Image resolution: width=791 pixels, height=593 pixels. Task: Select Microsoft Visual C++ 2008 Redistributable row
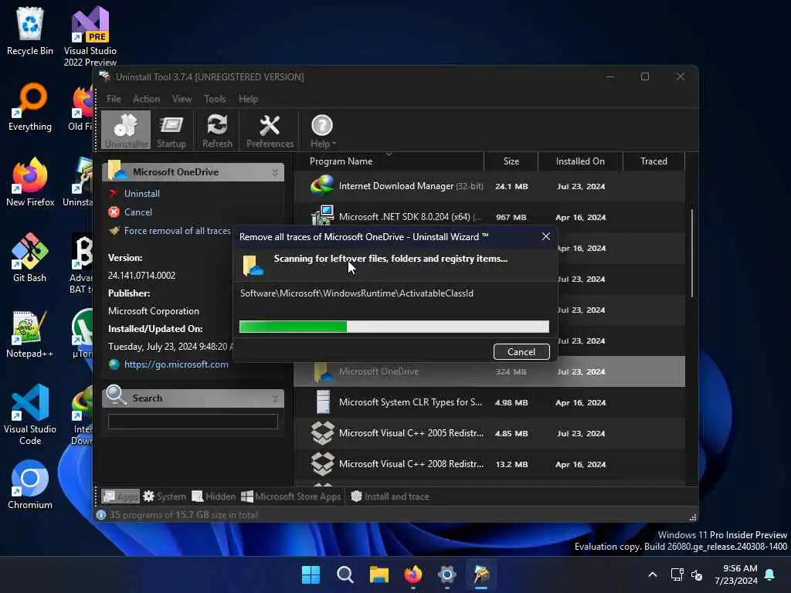pyautogui.click(x=489, y=464)
